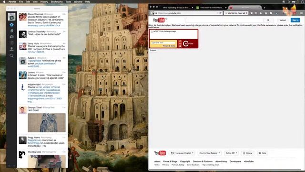Open George Takei tweet image
The height and width of the screenshot is (172, 305).
(x=47, y=123)
